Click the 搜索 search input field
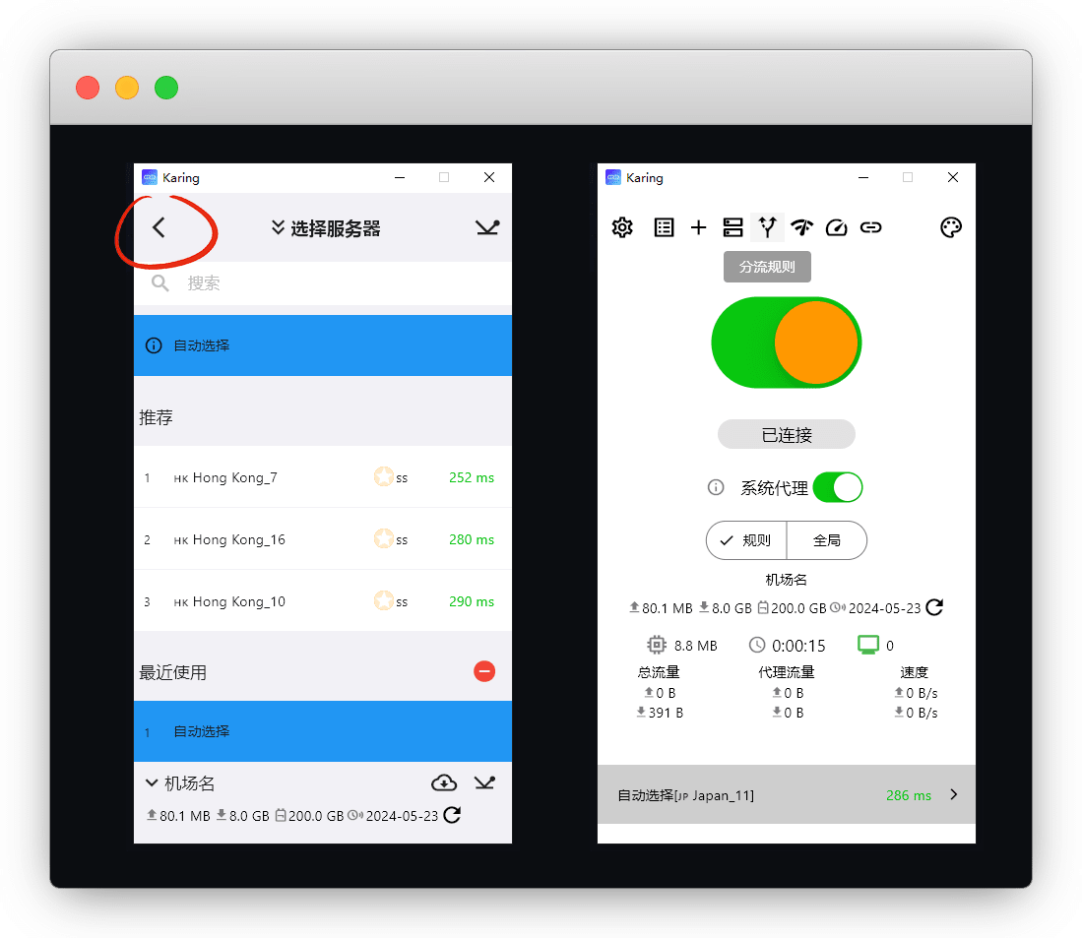This screenshot has width=1082, height=938. click(x=335, y=283)
